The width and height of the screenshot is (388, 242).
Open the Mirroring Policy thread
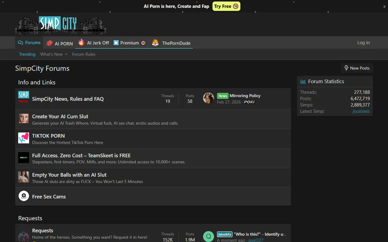(245, 96)
